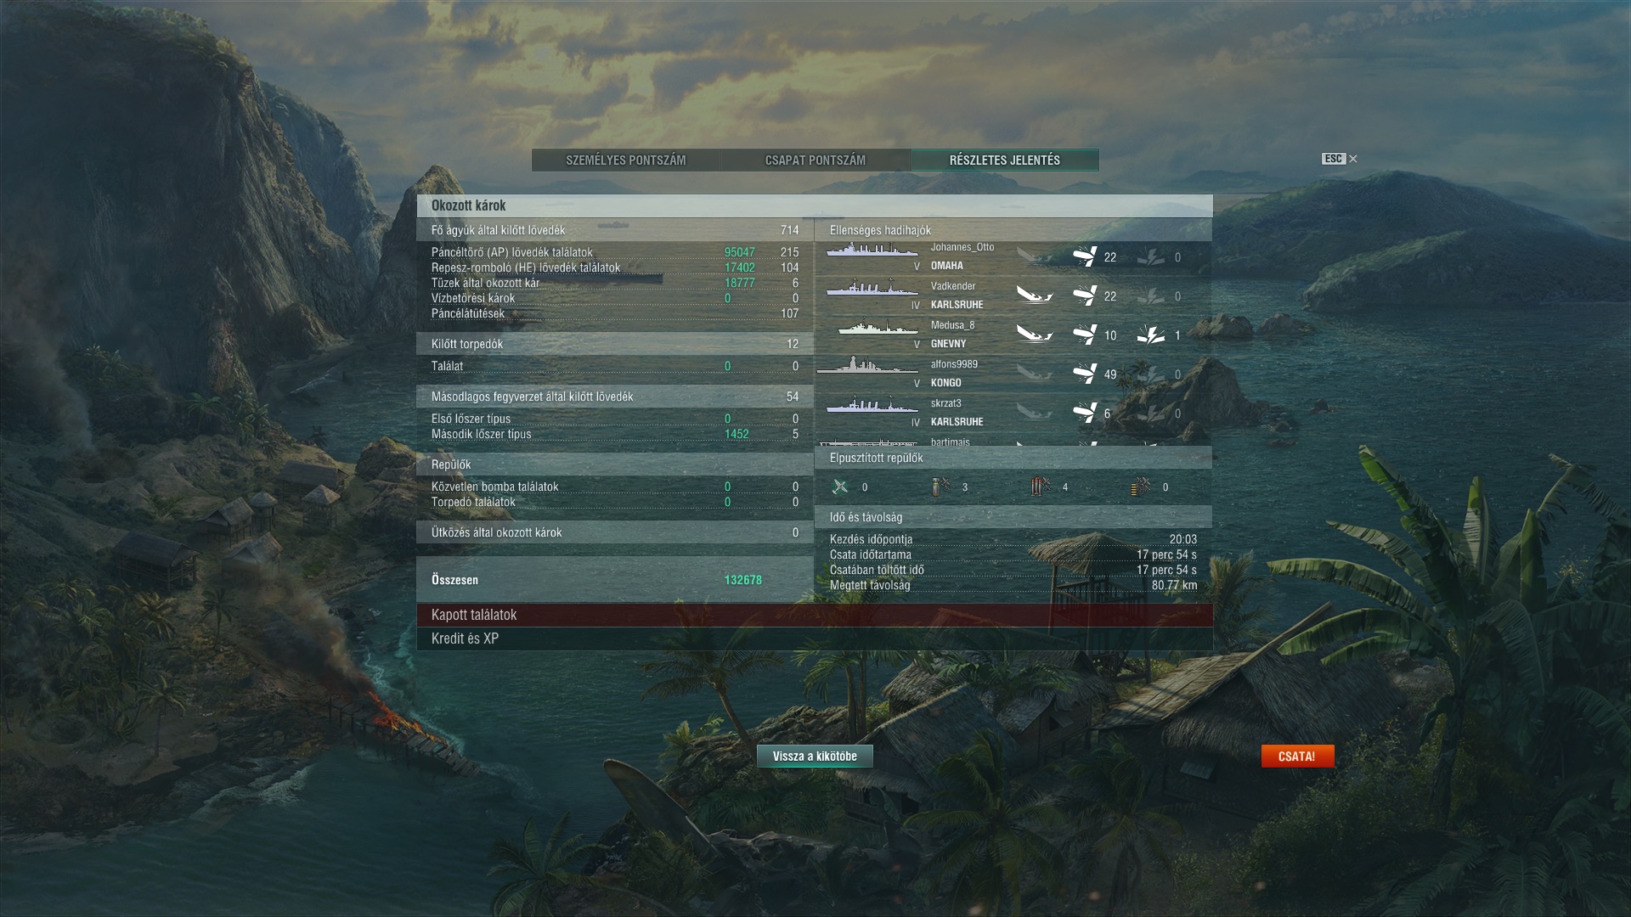The width and height of the screenshot is (1631, 917).
Task: Click destroyed dive bombers icon showing 4
Action: coord(1041,487)
